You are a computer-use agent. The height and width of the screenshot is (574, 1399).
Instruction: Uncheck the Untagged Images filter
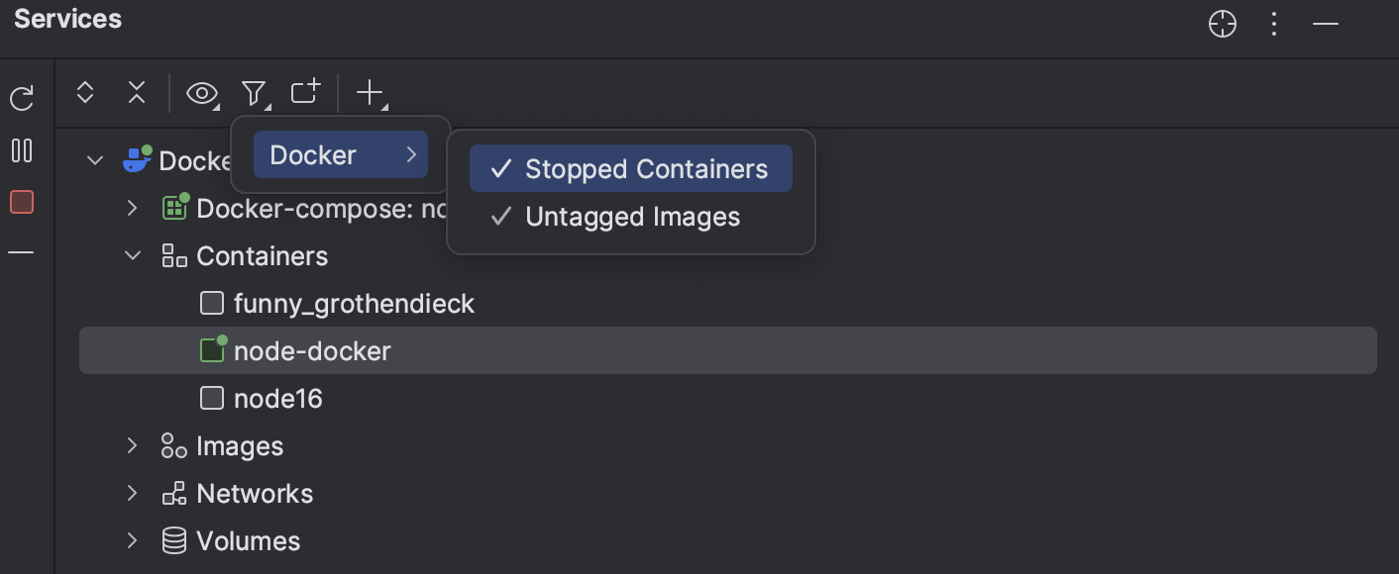click(631, 217)
